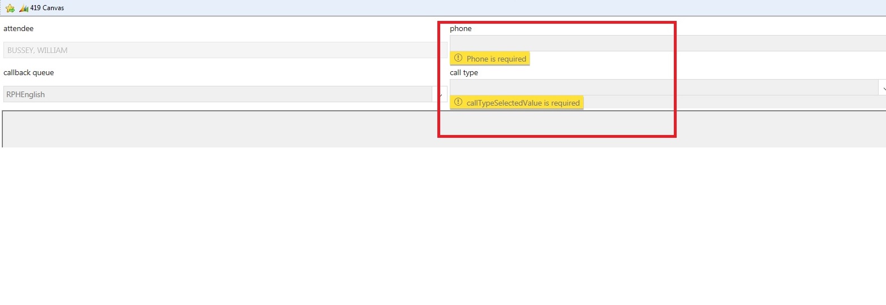Click the phone field label

click(x=461, y=28)
